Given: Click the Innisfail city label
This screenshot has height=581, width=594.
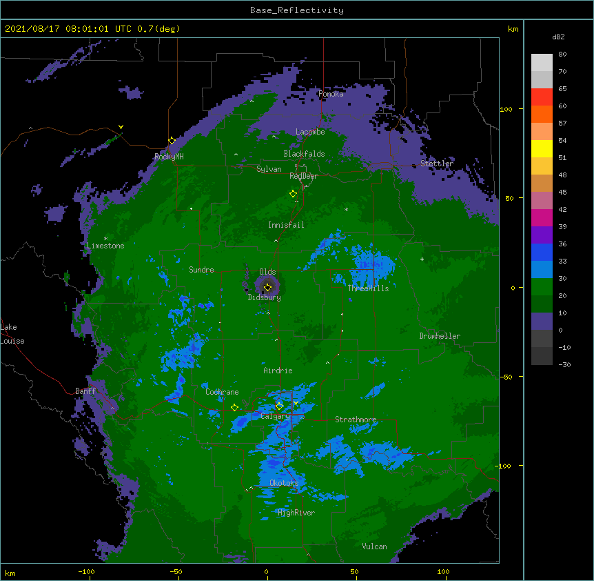Looking at the screenshot, I should (286, 225).
